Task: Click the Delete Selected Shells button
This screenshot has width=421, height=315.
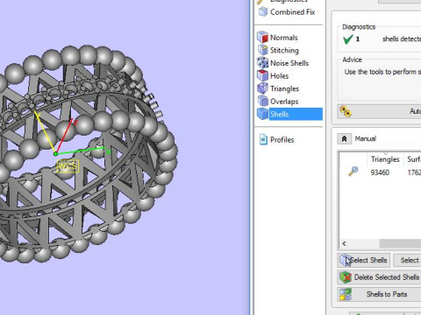Action: pyautogui.click(x=380, y=277)
